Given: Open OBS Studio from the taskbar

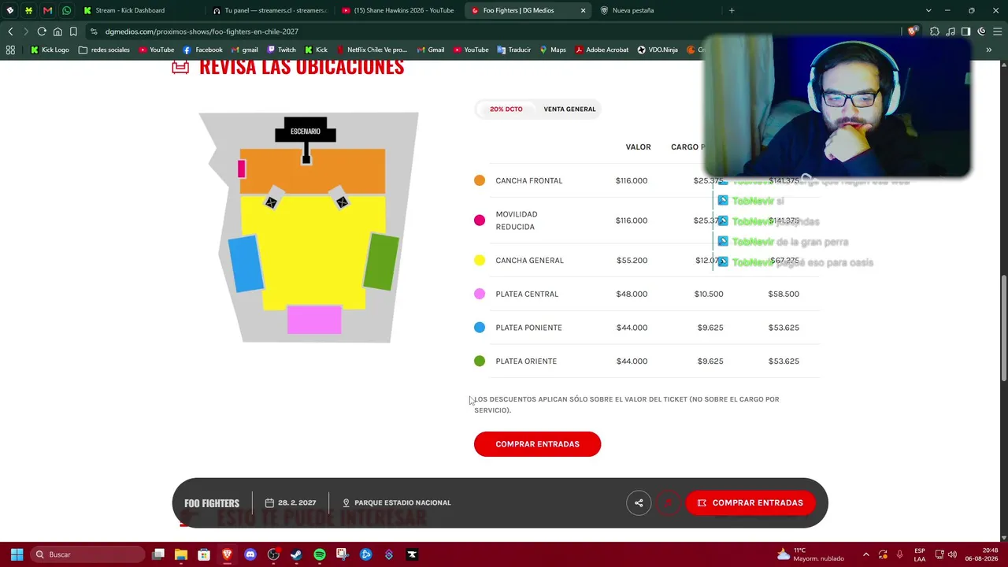Looking at the screenshot, I should (x=273, y=554).
